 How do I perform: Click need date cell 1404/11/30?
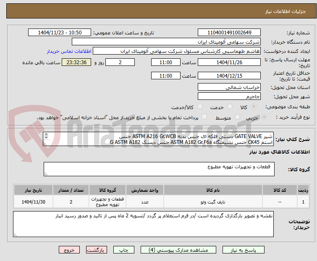click(33, 202)
